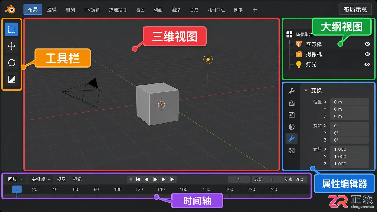The height and width of the screenshot is (212, 377).
Task: Click the rightmost jump-to-end playback button
Action: tap(172, 179)
